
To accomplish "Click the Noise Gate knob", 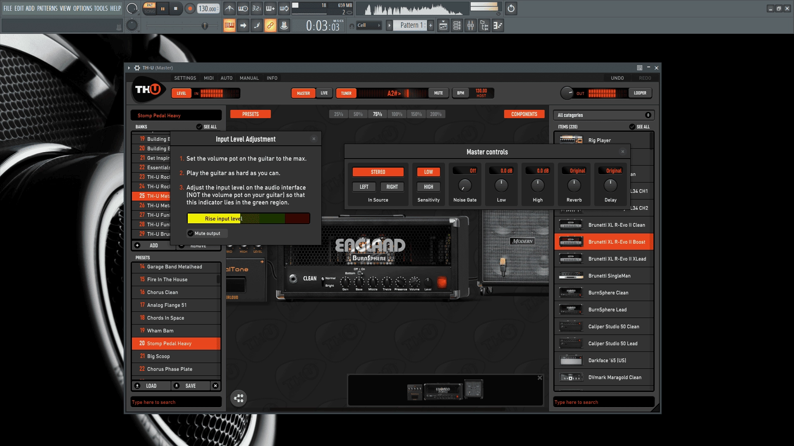I will pos(465,186).
